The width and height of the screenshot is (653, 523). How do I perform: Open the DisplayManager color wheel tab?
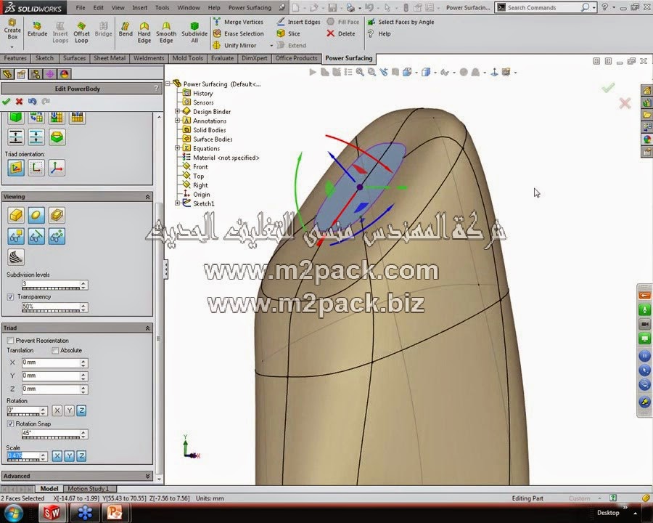(x=64, y=74)
